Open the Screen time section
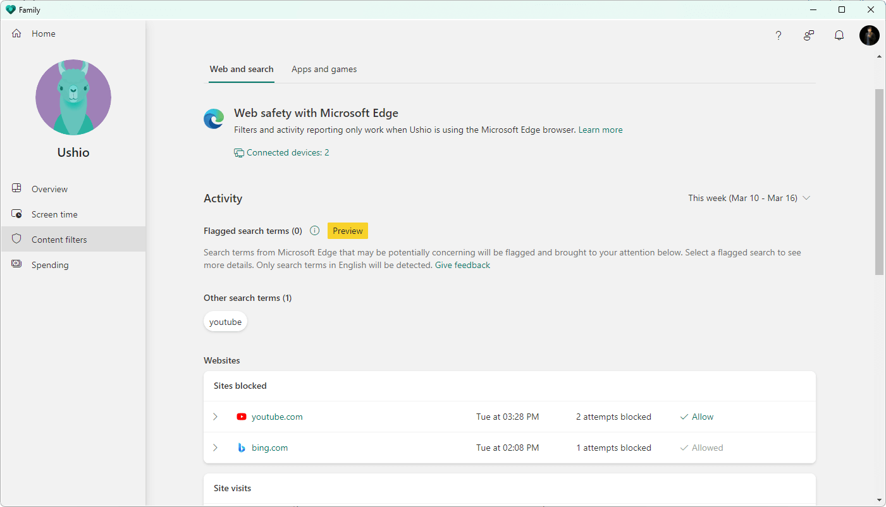 coord(73,214)
